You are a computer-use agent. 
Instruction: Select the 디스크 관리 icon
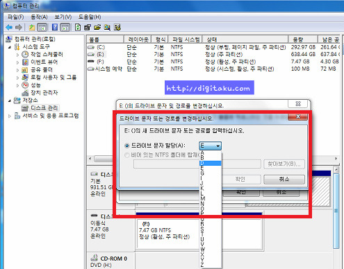click(25, 108)
